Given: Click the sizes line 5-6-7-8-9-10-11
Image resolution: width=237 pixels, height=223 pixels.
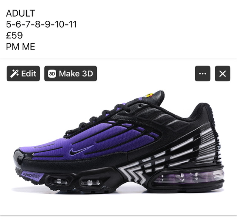Looking at the screenshot, I should pos(41,24).
